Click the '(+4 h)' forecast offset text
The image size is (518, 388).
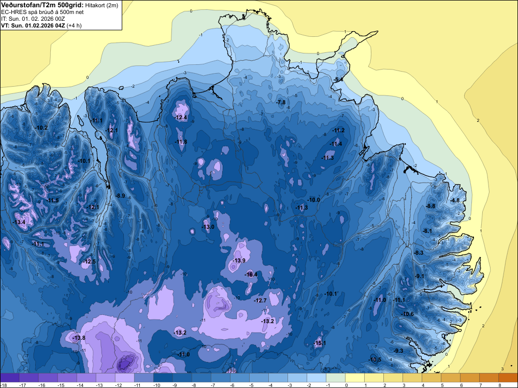point(74,25)
